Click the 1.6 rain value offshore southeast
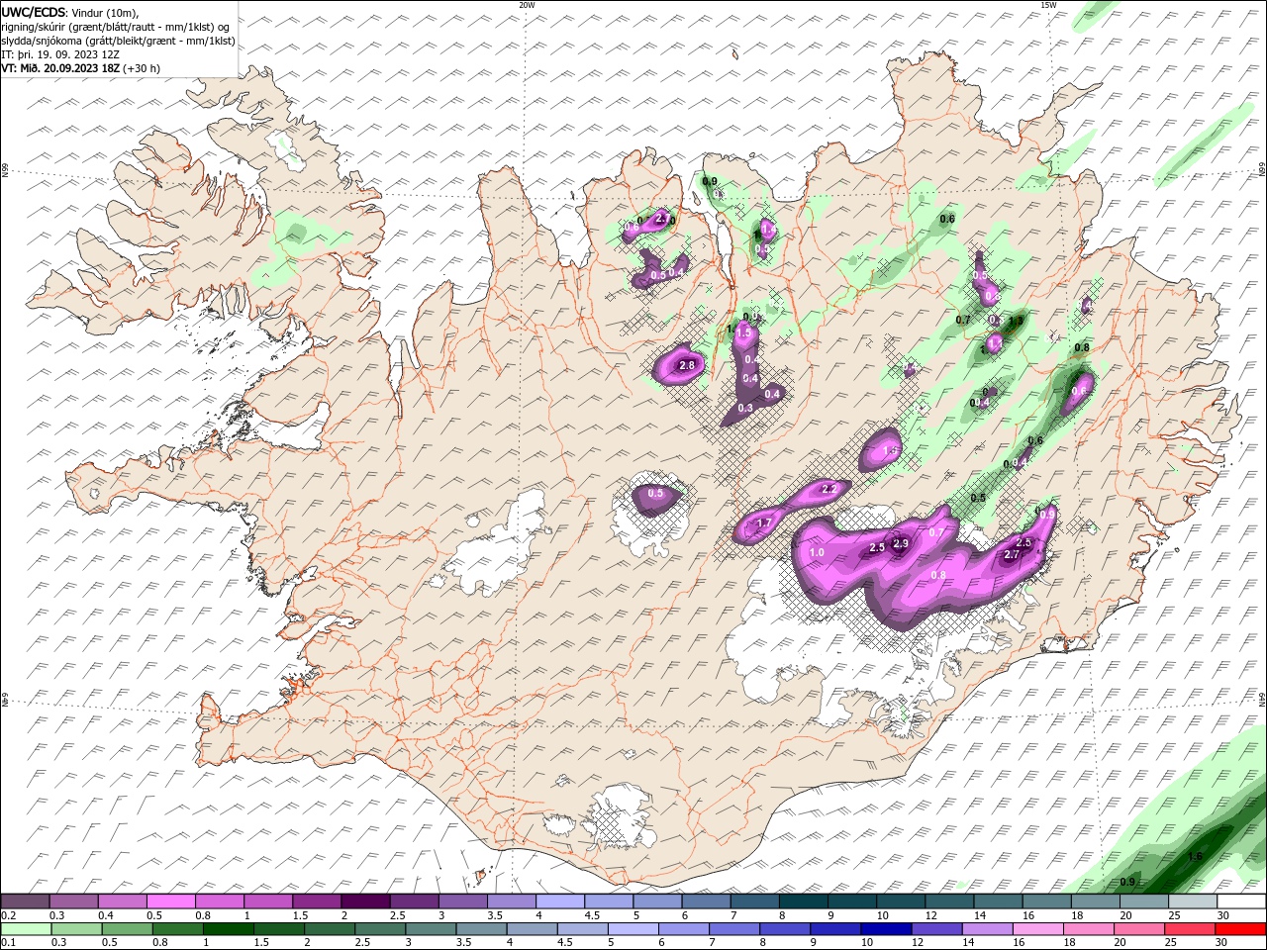 coord(1195,857)
